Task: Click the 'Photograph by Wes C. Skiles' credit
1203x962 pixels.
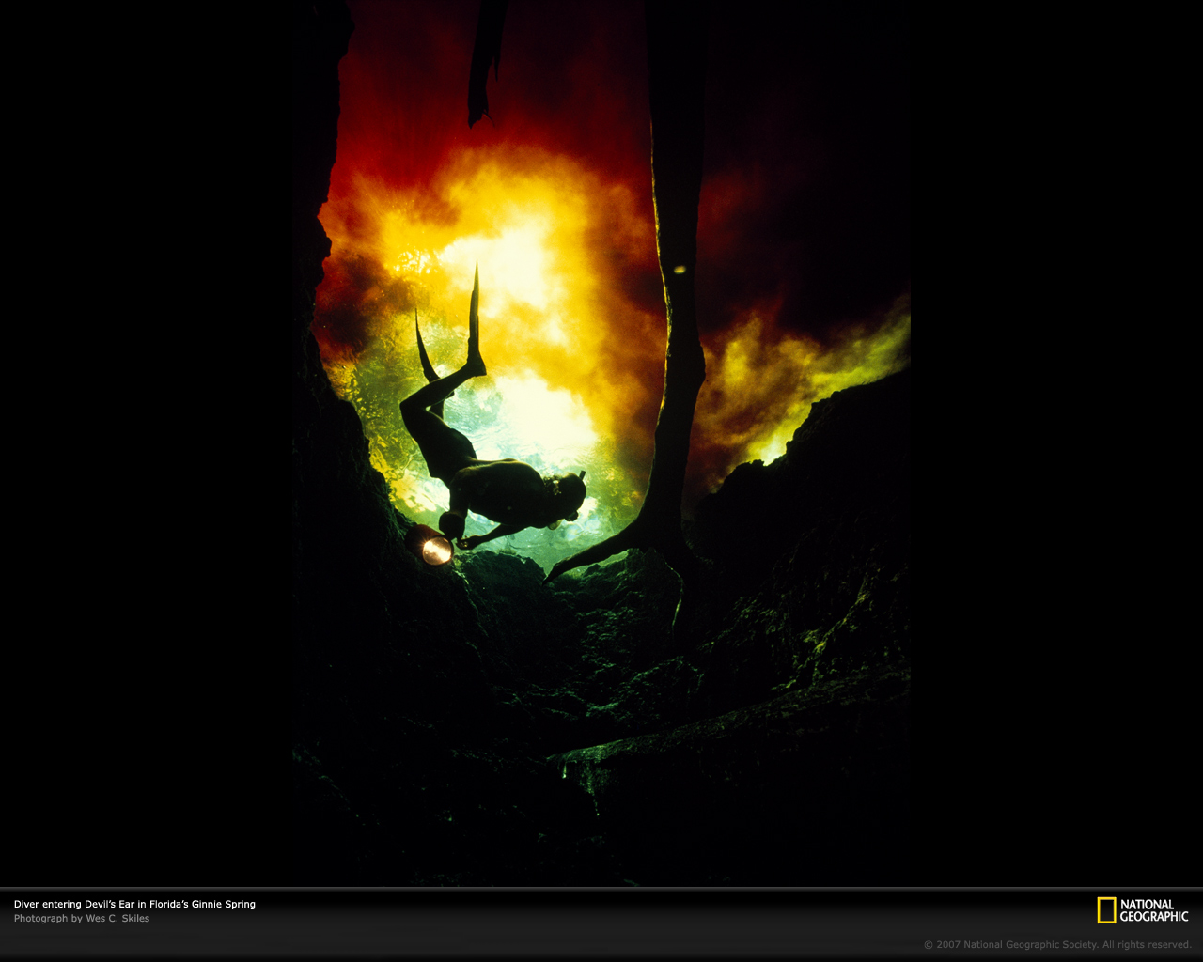Action: point(82,918)
